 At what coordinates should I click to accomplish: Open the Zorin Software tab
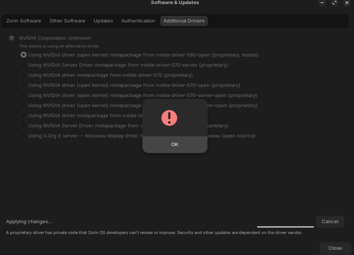(24, 21)
